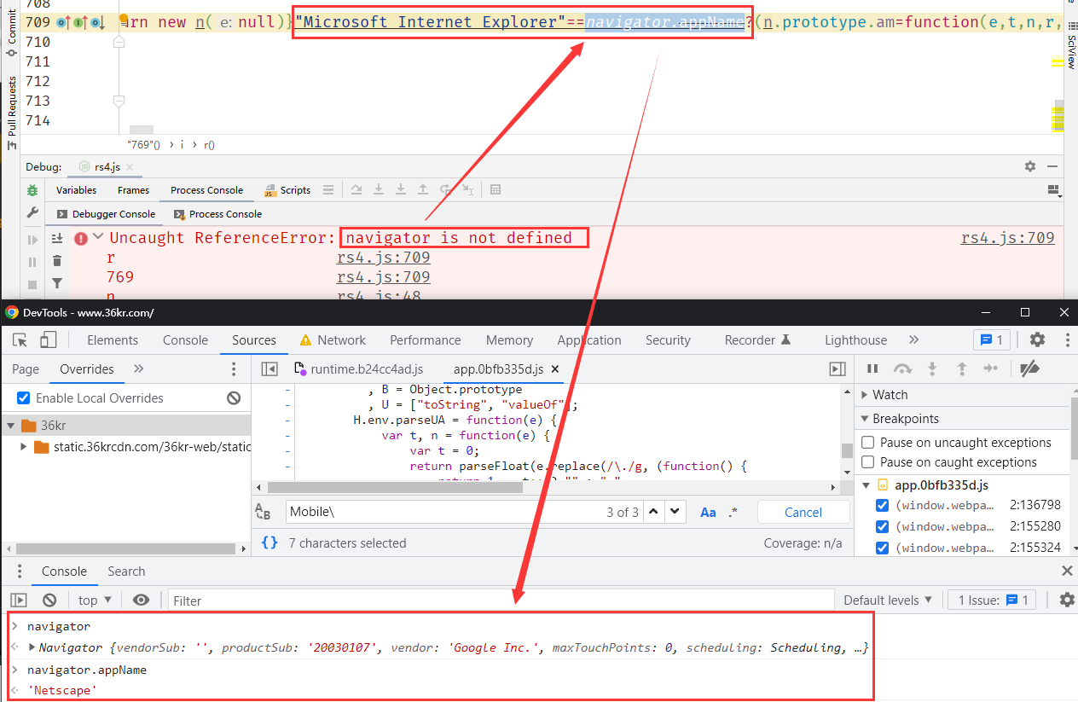Check Pause on caught exceptions

pyautogui.click(x=868, y=462)
